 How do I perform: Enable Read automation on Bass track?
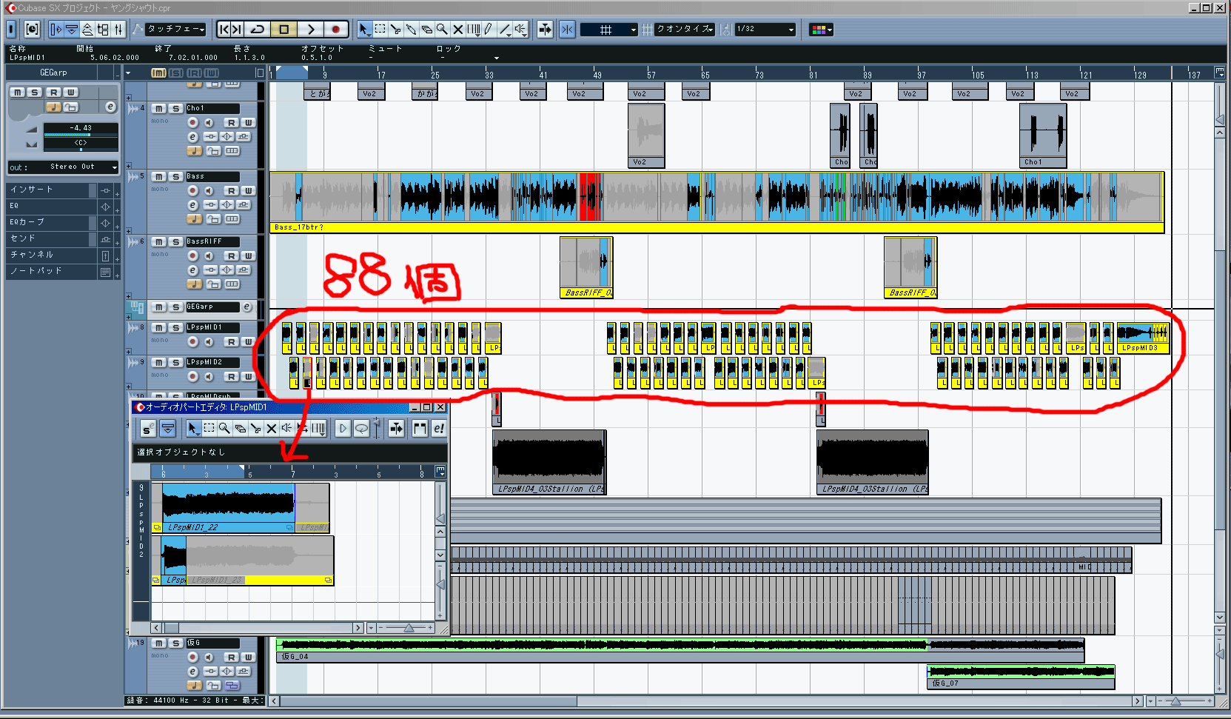(232, 191)
